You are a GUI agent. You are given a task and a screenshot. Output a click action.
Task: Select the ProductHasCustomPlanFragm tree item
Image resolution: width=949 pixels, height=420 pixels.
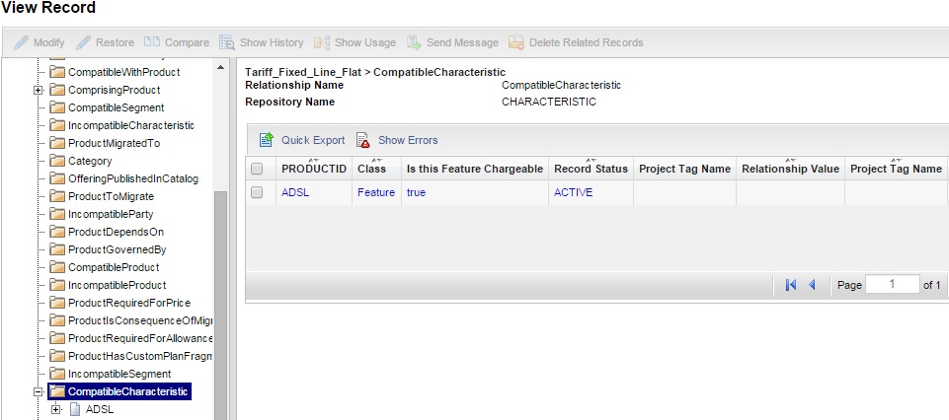pyautogui.click(x=140, y=357)
